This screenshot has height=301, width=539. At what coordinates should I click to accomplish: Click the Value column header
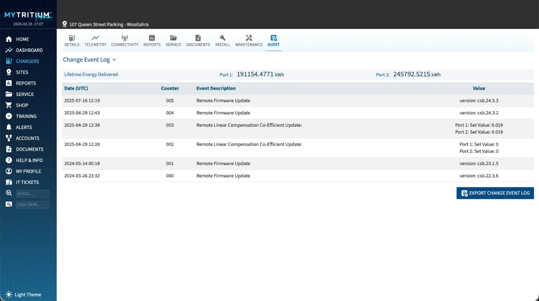pyautogui.click(x=479, y=88)
